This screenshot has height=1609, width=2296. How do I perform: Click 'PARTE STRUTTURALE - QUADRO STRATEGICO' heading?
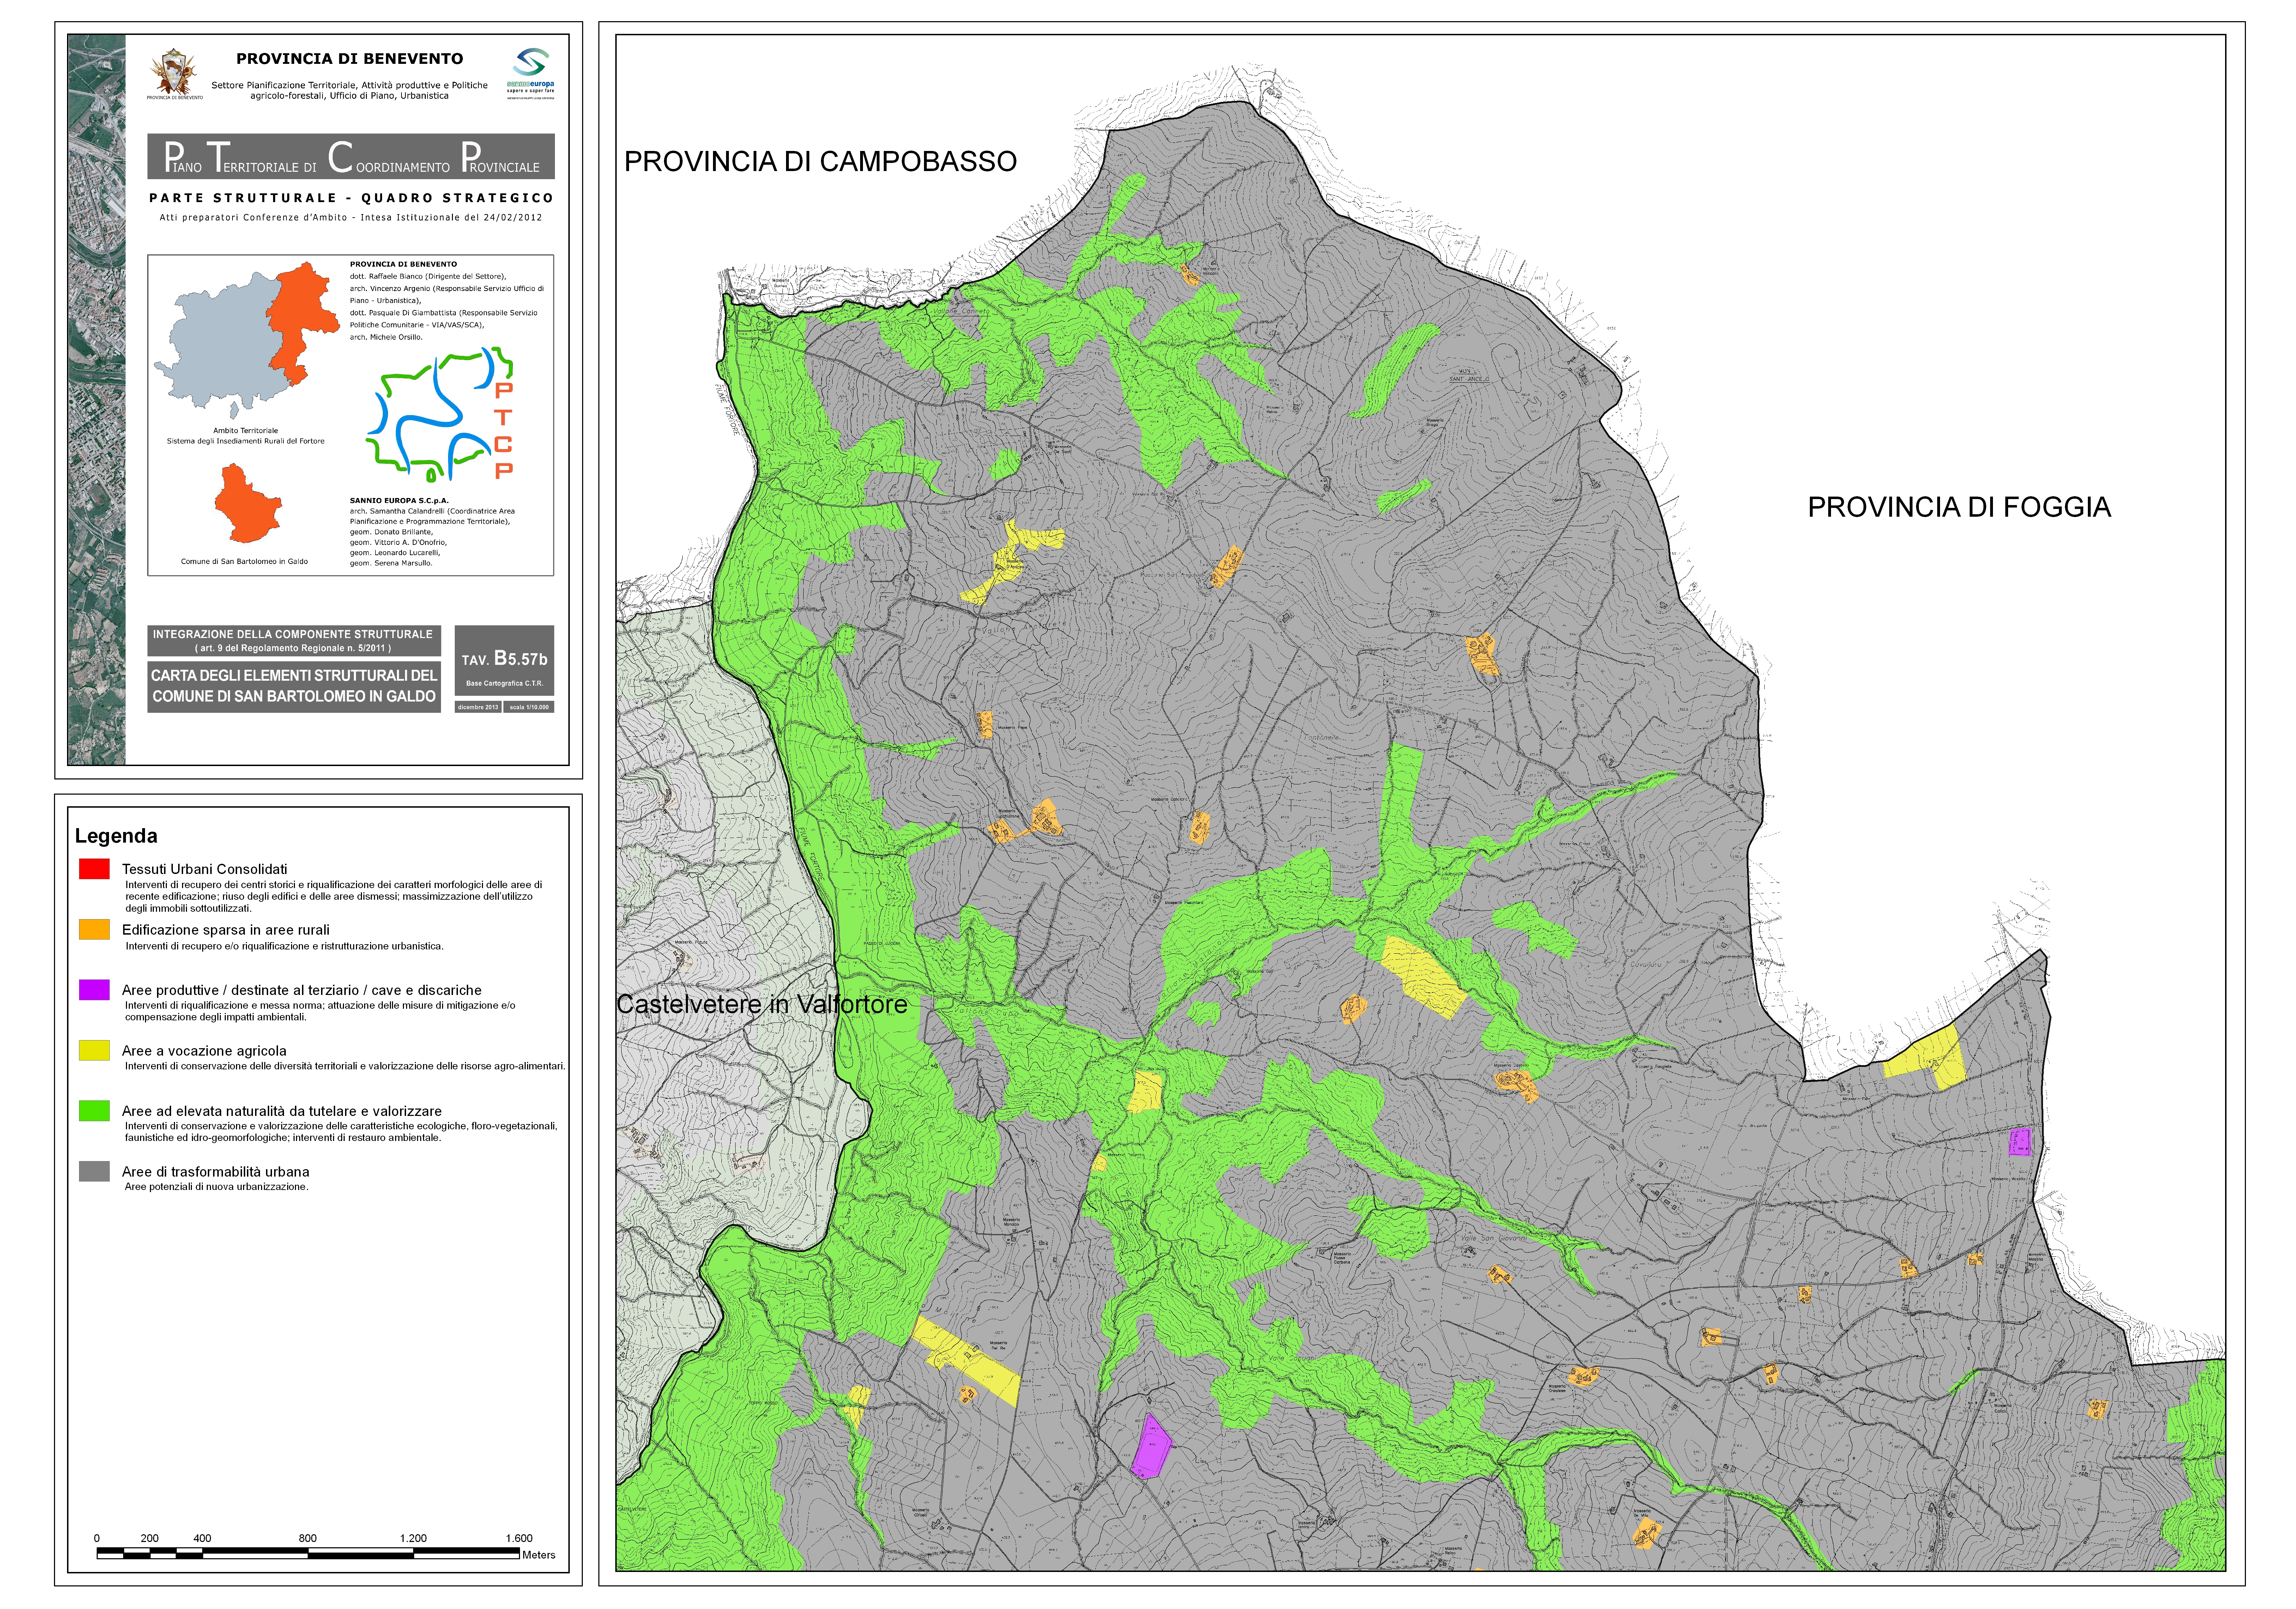(351, 198)
